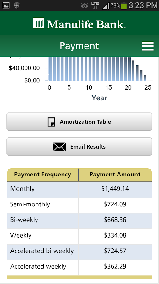Tap the Payment page title

click(79, 46)
